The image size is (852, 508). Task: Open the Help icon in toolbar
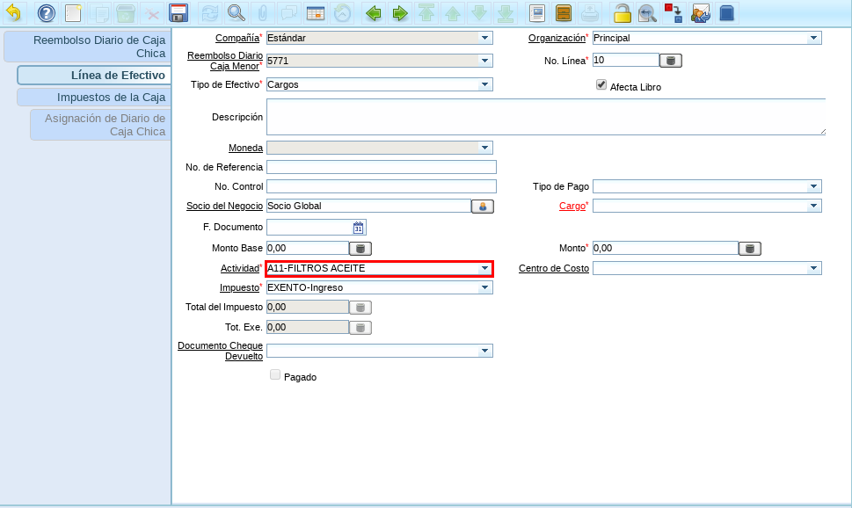tap(47, 12)
